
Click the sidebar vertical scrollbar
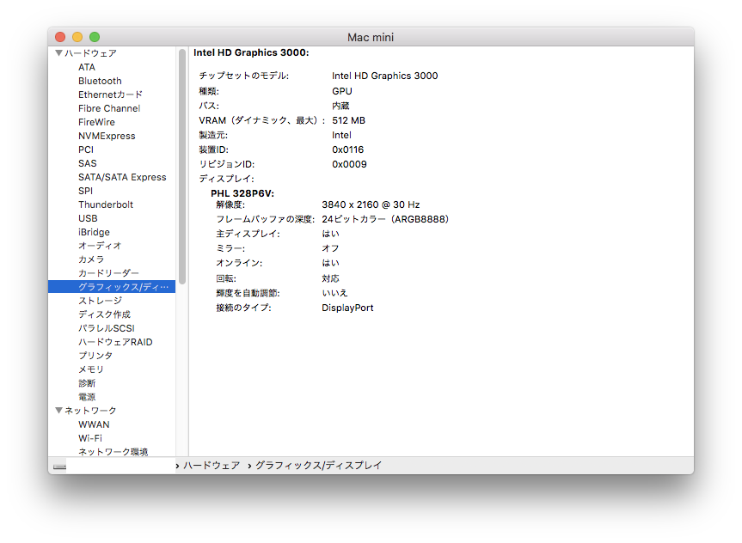tap(182, 163)
